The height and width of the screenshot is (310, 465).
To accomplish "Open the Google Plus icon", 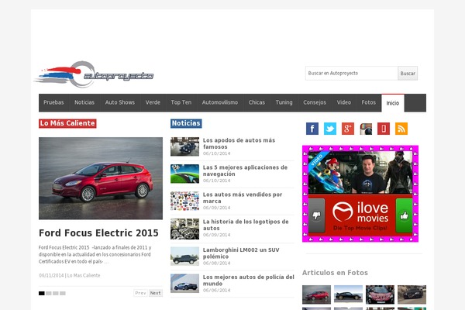I will [348, 129].
